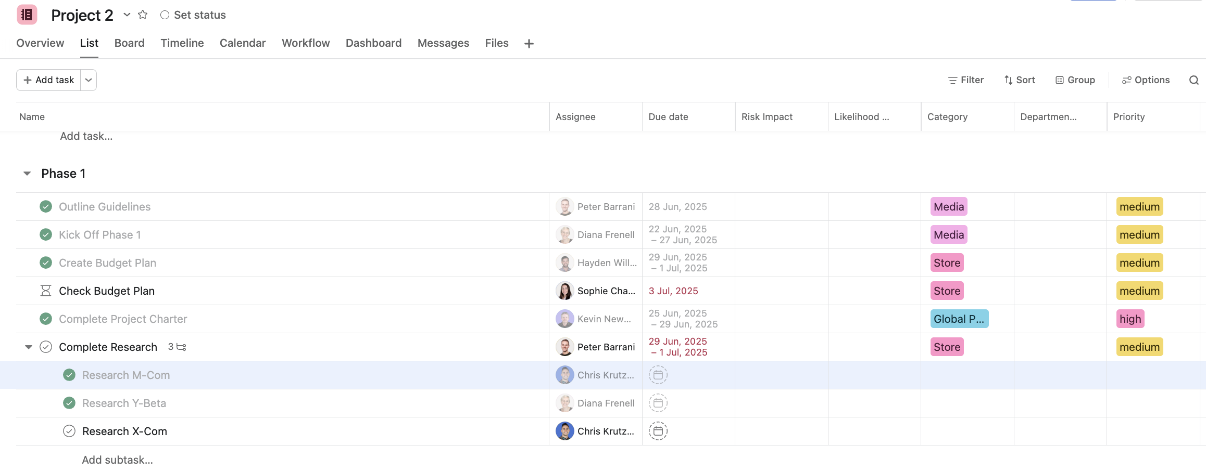Uncheck completed Outline Guidelines task
This screenshot has width=1206, height=472.
coord(46,207)
